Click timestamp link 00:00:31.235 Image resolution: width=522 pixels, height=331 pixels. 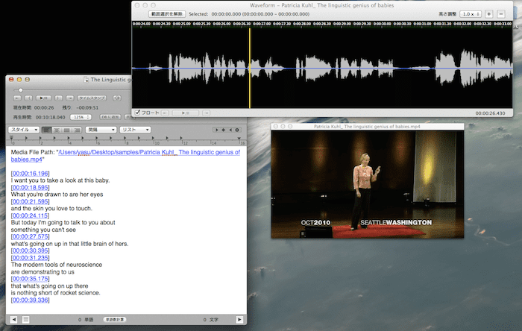tap(31, 258)
